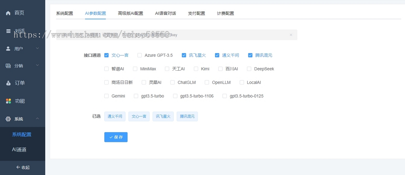Image resolution: width=405 pixels, height=175 pixels.
Task: Enable the Azure GPT-3.5 checkbox
Action: [x=140, y=55]
